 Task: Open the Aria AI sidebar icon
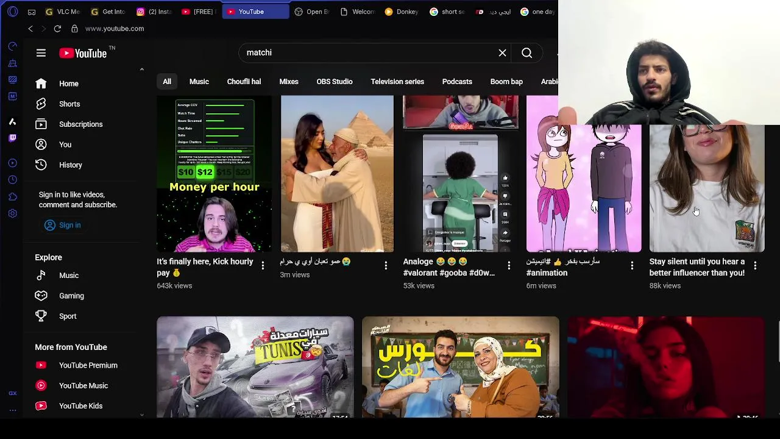(x=13, y=121)
